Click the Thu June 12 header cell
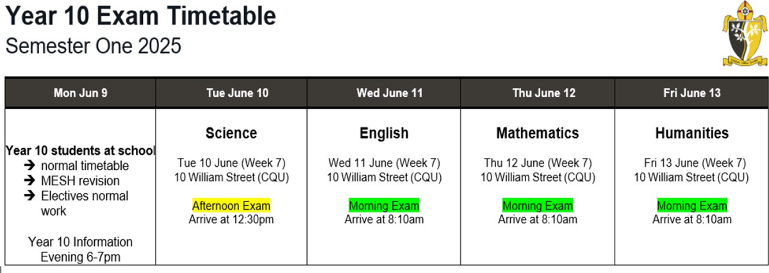The height and width of the screenshot is (273, 769). click(x=538, y=93)
